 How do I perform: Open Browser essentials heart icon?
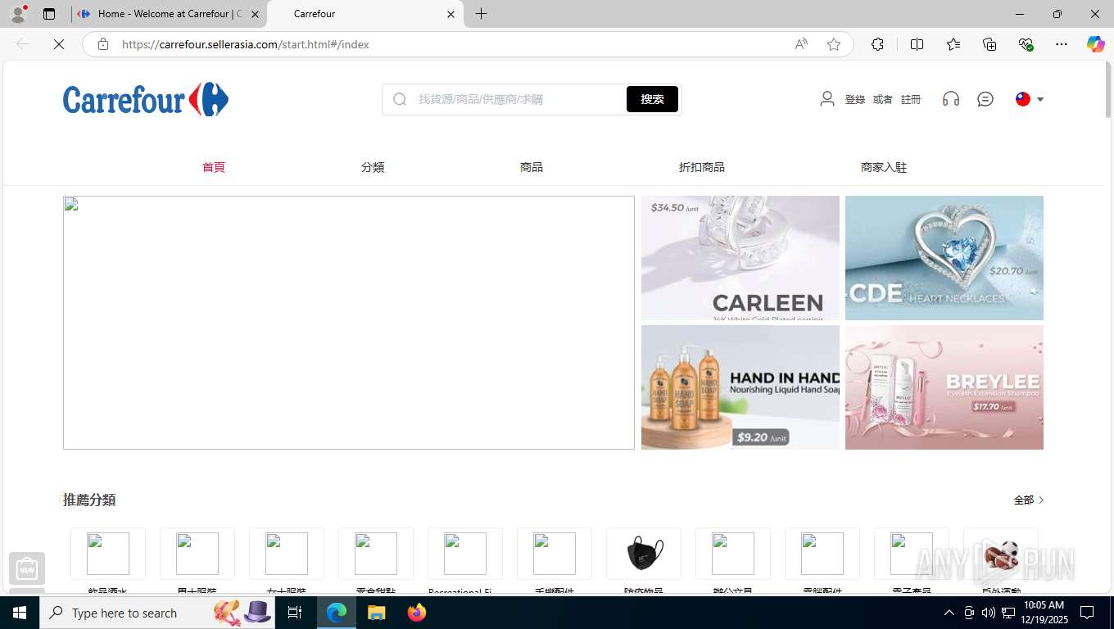1026,44
